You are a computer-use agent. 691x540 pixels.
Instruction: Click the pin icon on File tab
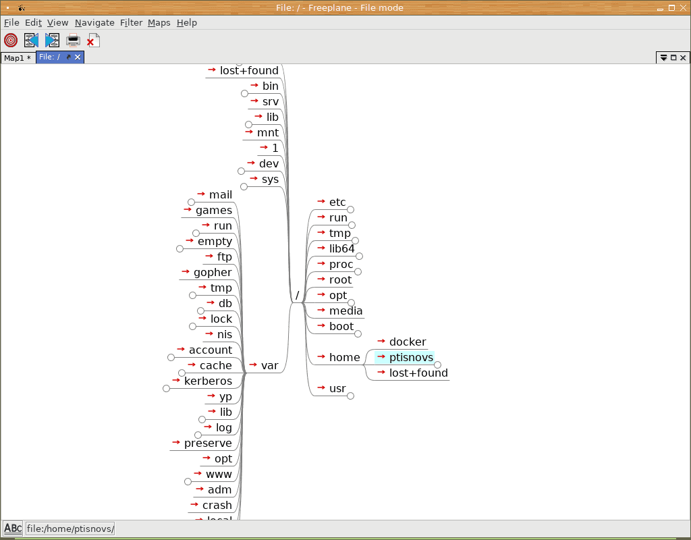click(68, 57)
